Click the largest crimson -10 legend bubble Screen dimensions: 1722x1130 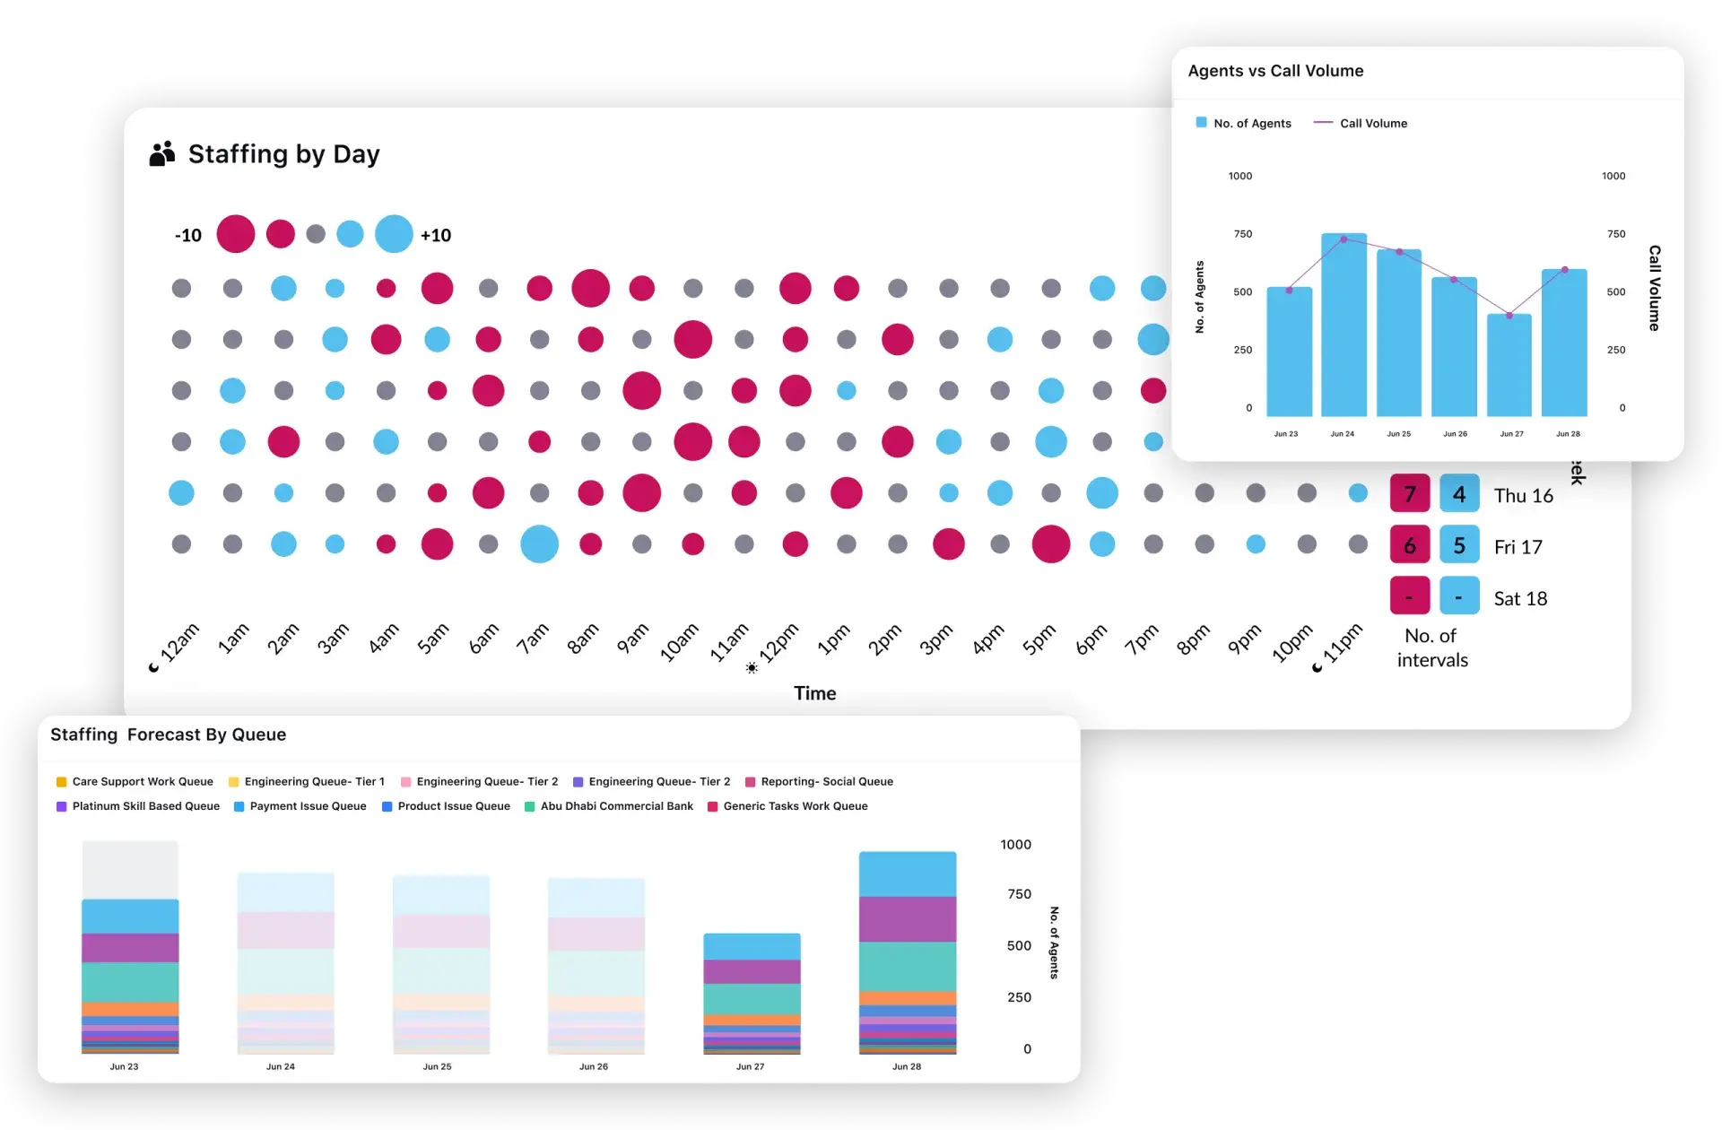236,234
